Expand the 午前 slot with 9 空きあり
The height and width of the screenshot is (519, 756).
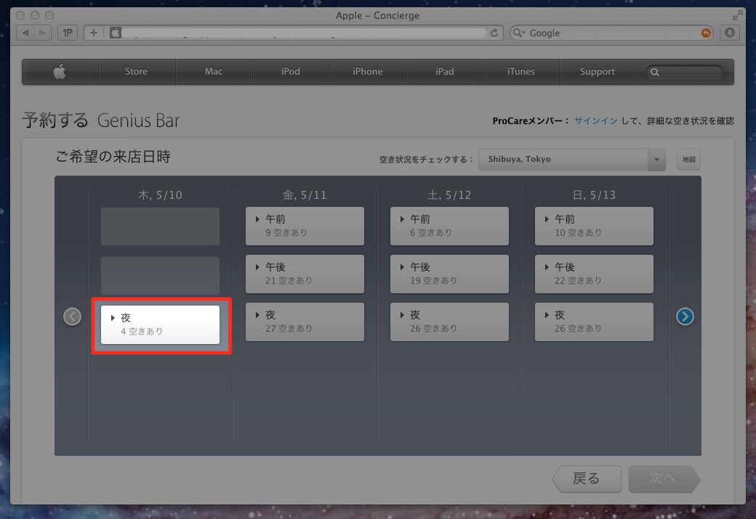pyautogui.click(x=305, y=226)
